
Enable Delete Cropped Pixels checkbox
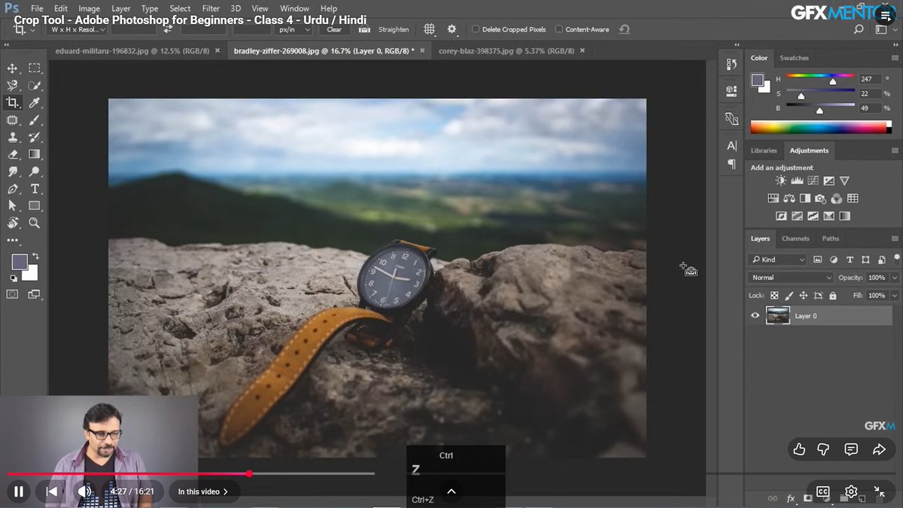pyautogui.click(x=476, y=29)
